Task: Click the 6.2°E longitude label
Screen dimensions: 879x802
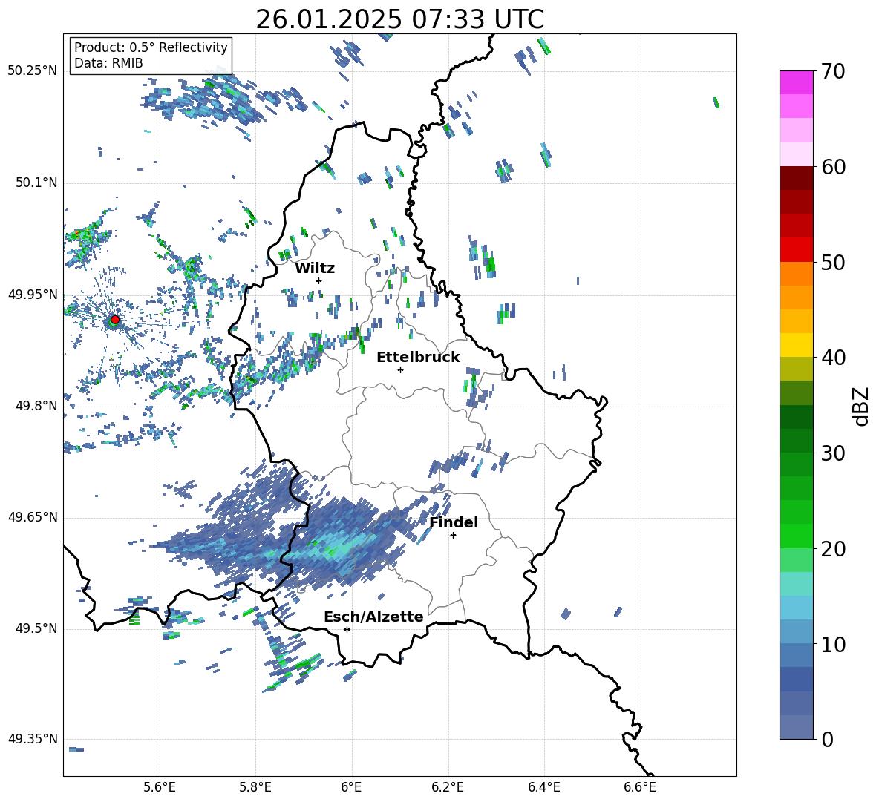Action: point(448,787)
